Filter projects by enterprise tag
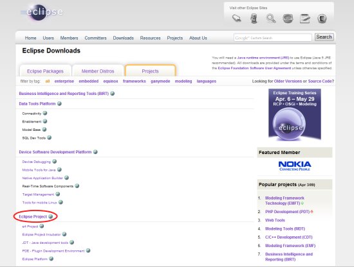The height and width of the screenshot is (267, 354). click(64, 81)
